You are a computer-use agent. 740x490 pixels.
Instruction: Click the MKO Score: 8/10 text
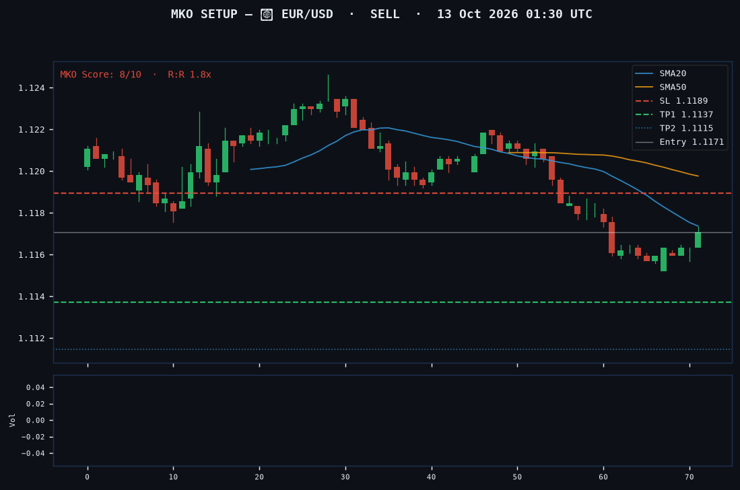pyautogui.click(x=100, y=75)
